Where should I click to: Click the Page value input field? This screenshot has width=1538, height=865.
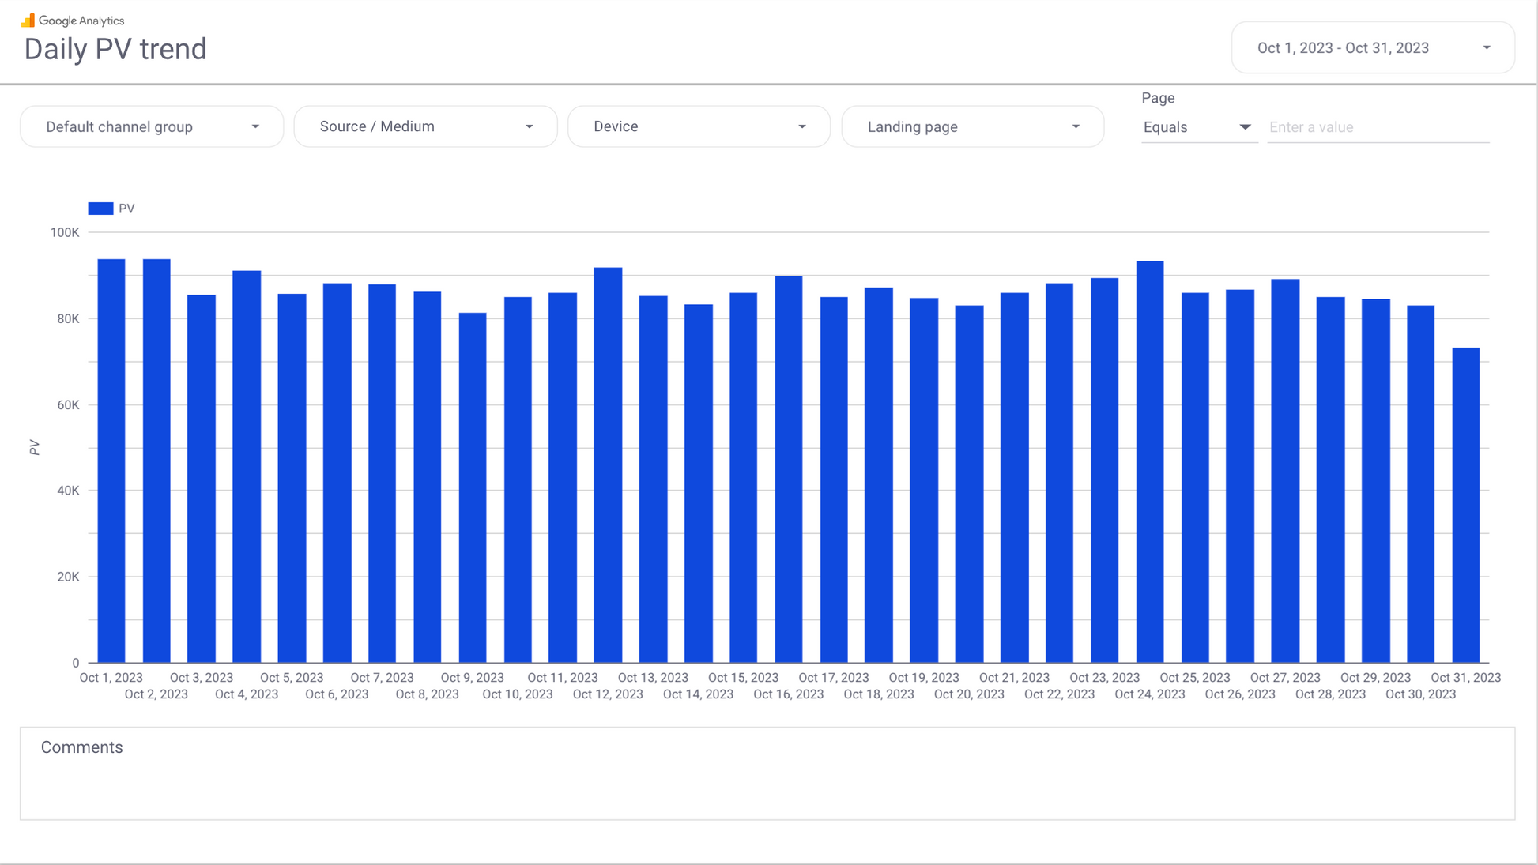[1378, 127]
